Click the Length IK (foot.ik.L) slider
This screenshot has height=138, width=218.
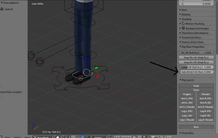click(196, 67)
